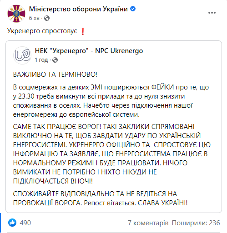The height and width of the screenshot is (233, 227).
Task: Click the public globe icon beside 6 хв
Action: 47,18
